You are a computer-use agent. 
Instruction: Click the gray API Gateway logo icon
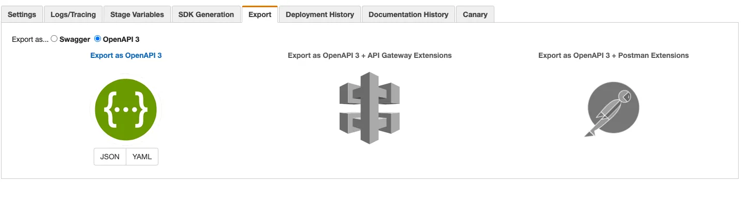click(x=370, y=108)
